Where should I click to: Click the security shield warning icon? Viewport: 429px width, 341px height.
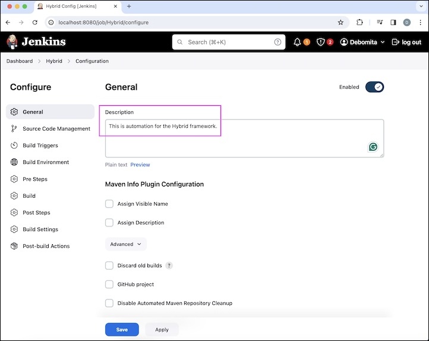pyautogui.click(x=321, y=42)
